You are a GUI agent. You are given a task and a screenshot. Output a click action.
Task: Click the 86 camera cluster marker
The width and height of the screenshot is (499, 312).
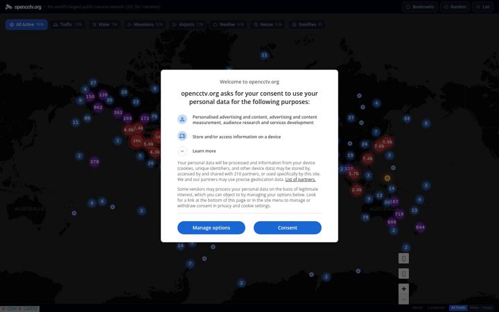[x=87, y=118]
